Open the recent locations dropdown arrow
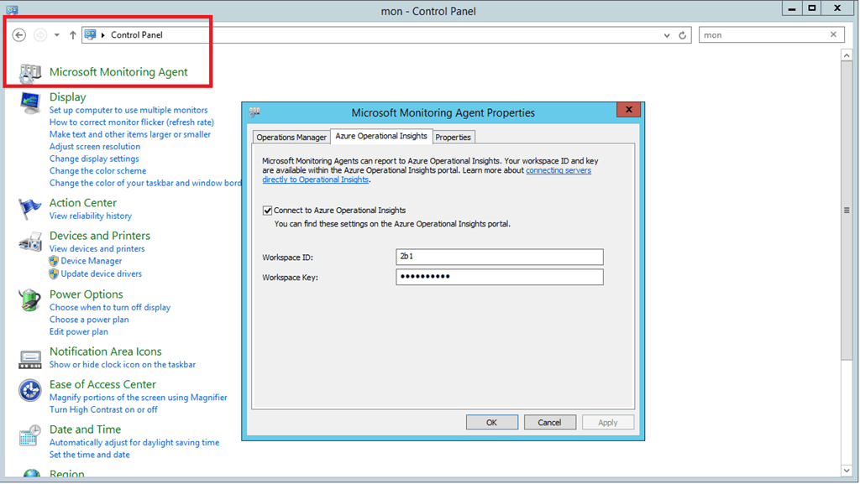This screenshot has height=484, width=860. point(56,35)
